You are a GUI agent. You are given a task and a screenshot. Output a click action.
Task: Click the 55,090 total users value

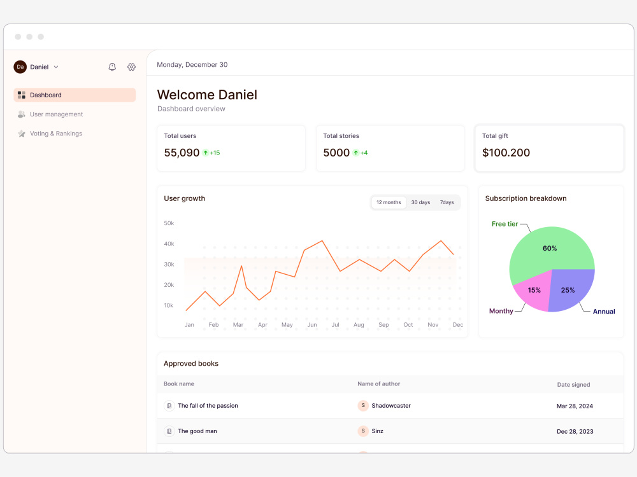pos(182,153)
